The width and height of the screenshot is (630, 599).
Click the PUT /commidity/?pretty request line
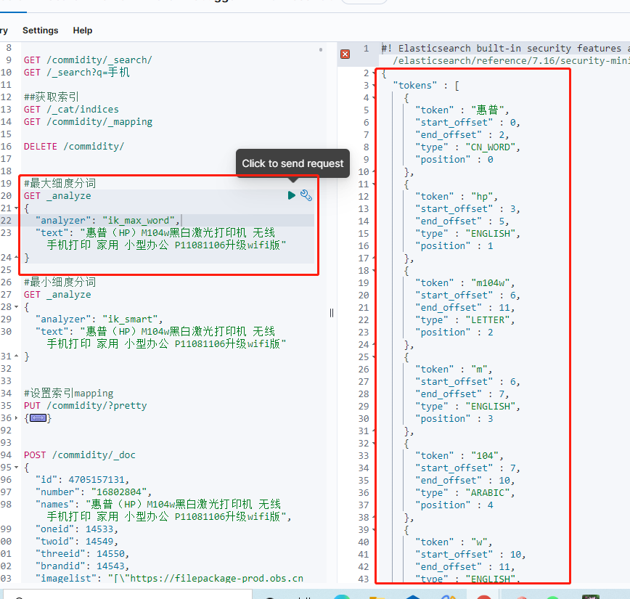85,406
